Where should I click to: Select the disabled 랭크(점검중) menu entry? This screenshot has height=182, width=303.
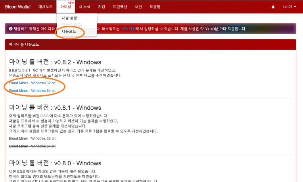71,25
